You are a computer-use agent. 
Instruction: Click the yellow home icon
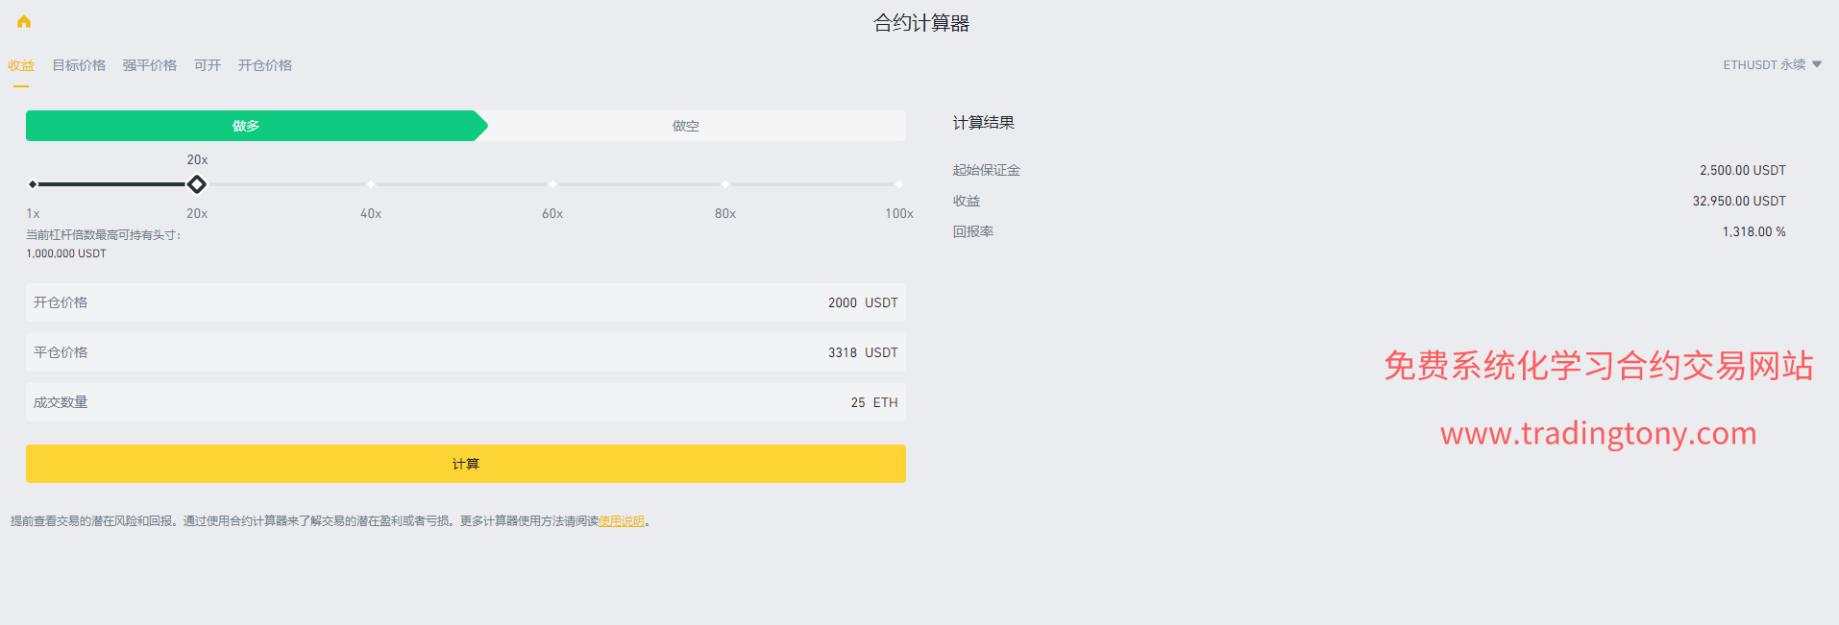pos(24,22)
